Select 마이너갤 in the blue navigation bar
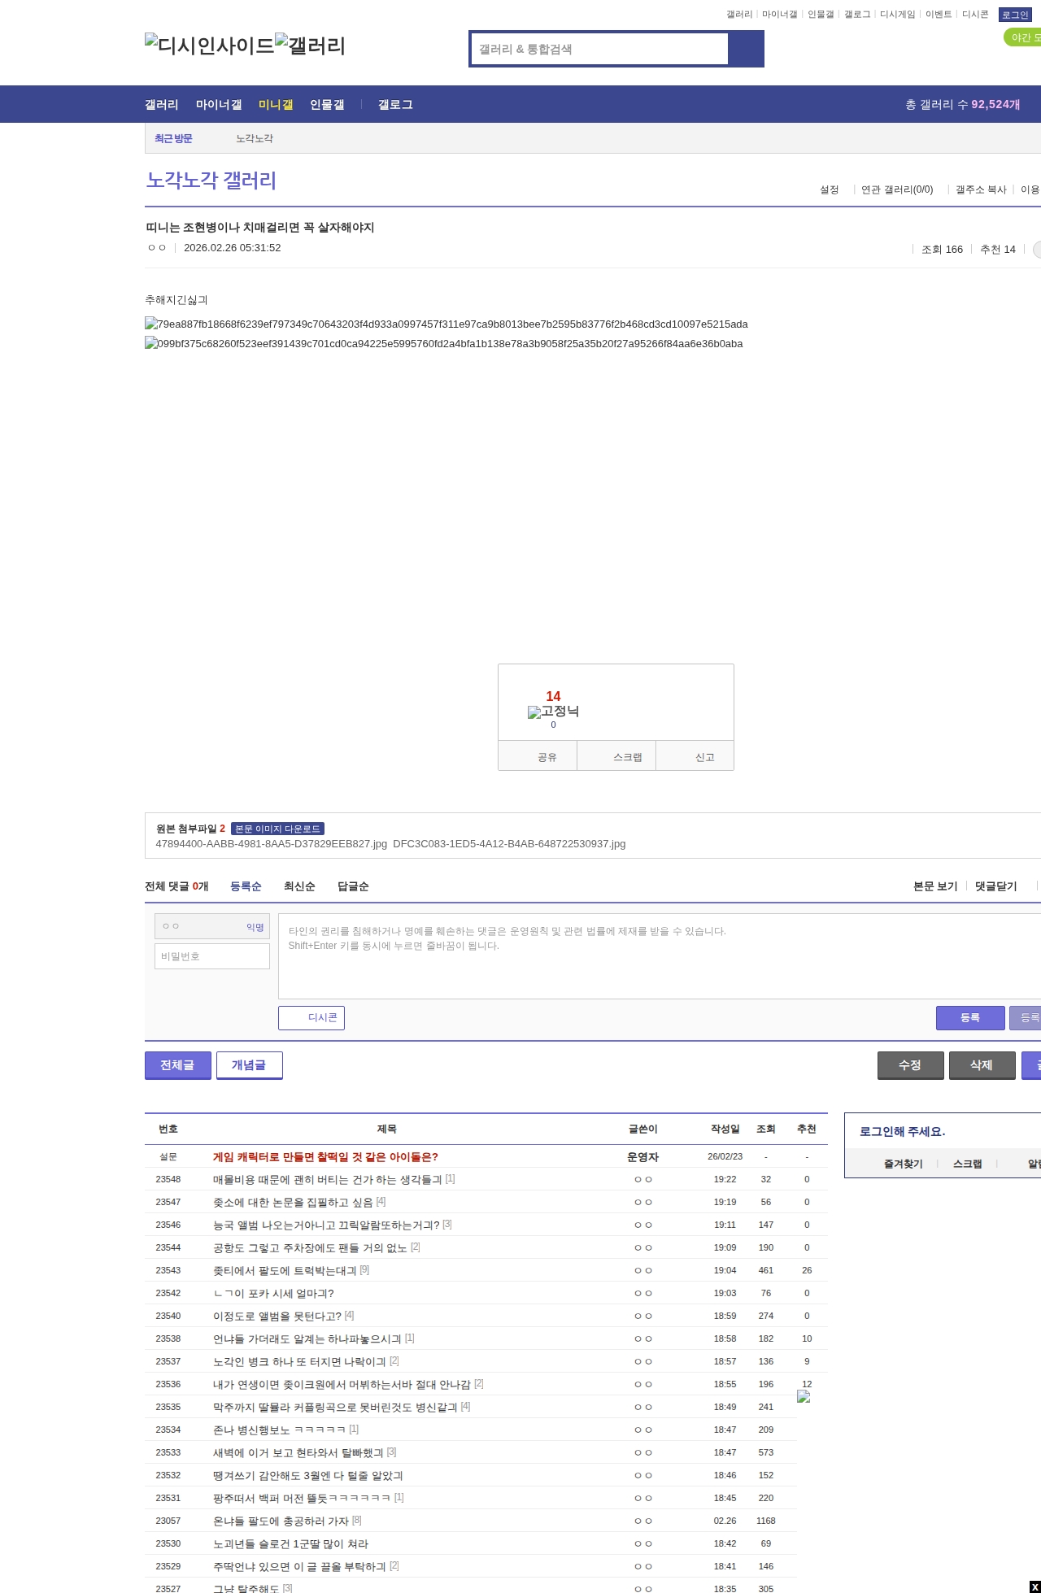Screen dimensions: 1041x1593 [219, 104]
